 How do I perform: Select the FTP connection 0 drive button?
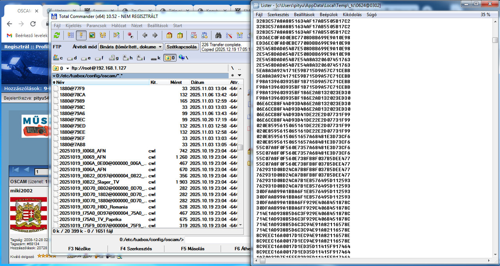(x=170, y=58)
